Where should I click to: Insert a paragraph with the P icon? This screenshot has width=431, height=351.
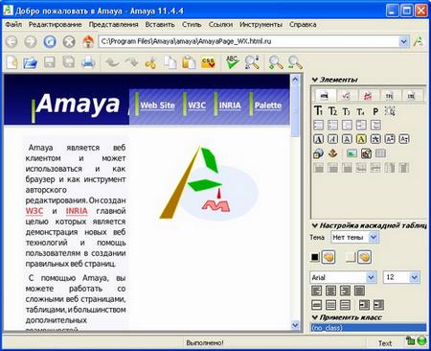pyautogui.click(x=375, y=111)
